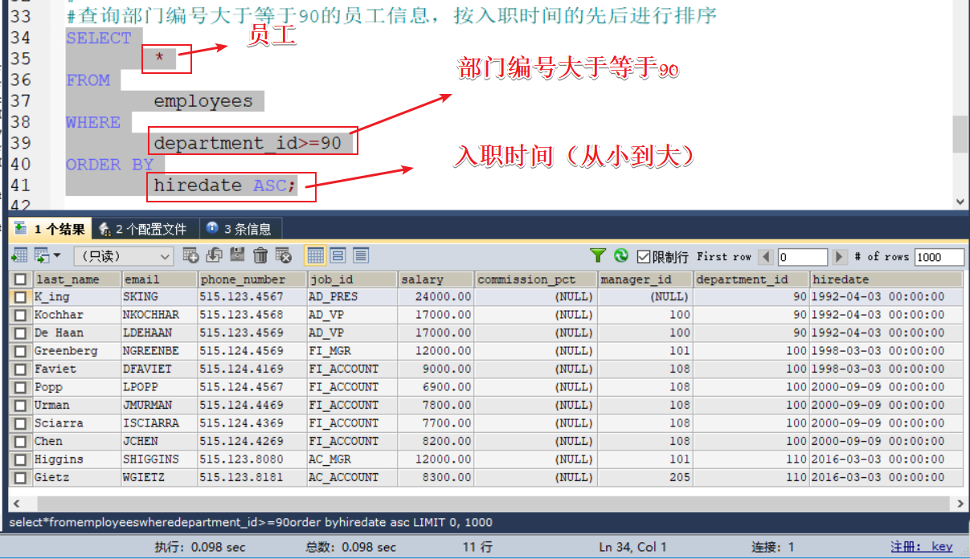Click the green filter funnel icon
Image resolution: width=970 pixels, height=559 pixels.
(597, 256)
